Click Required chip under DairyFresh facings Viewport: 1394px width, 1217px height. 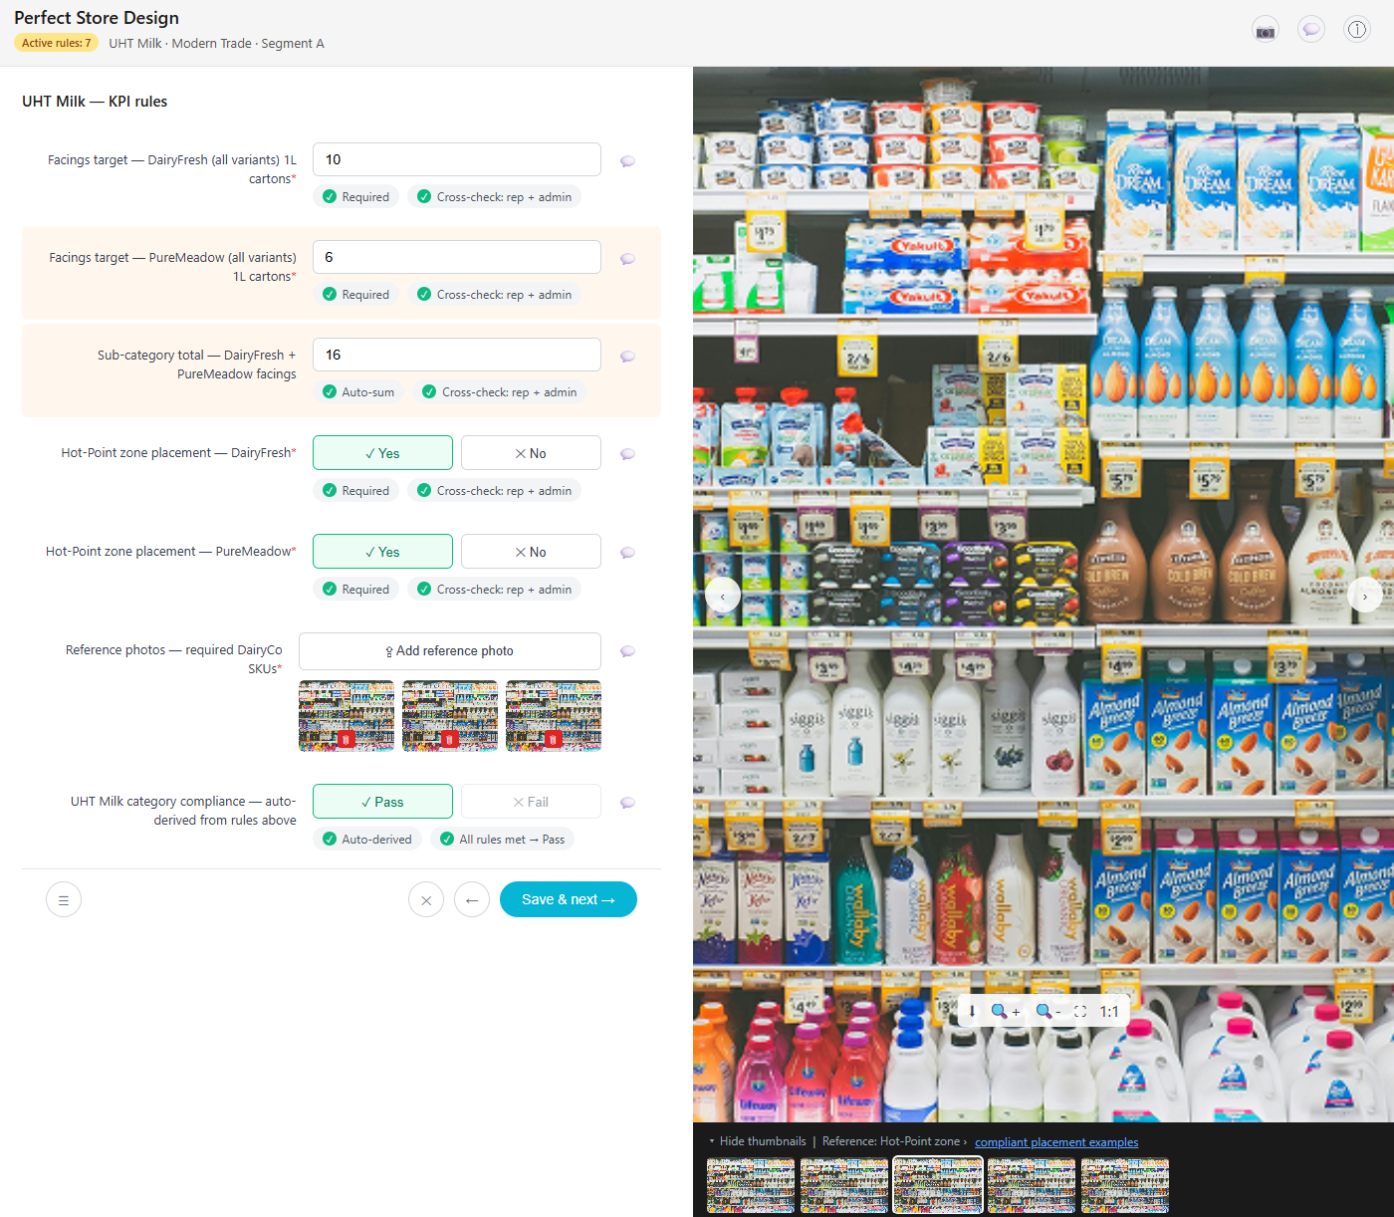coord(356,197)
